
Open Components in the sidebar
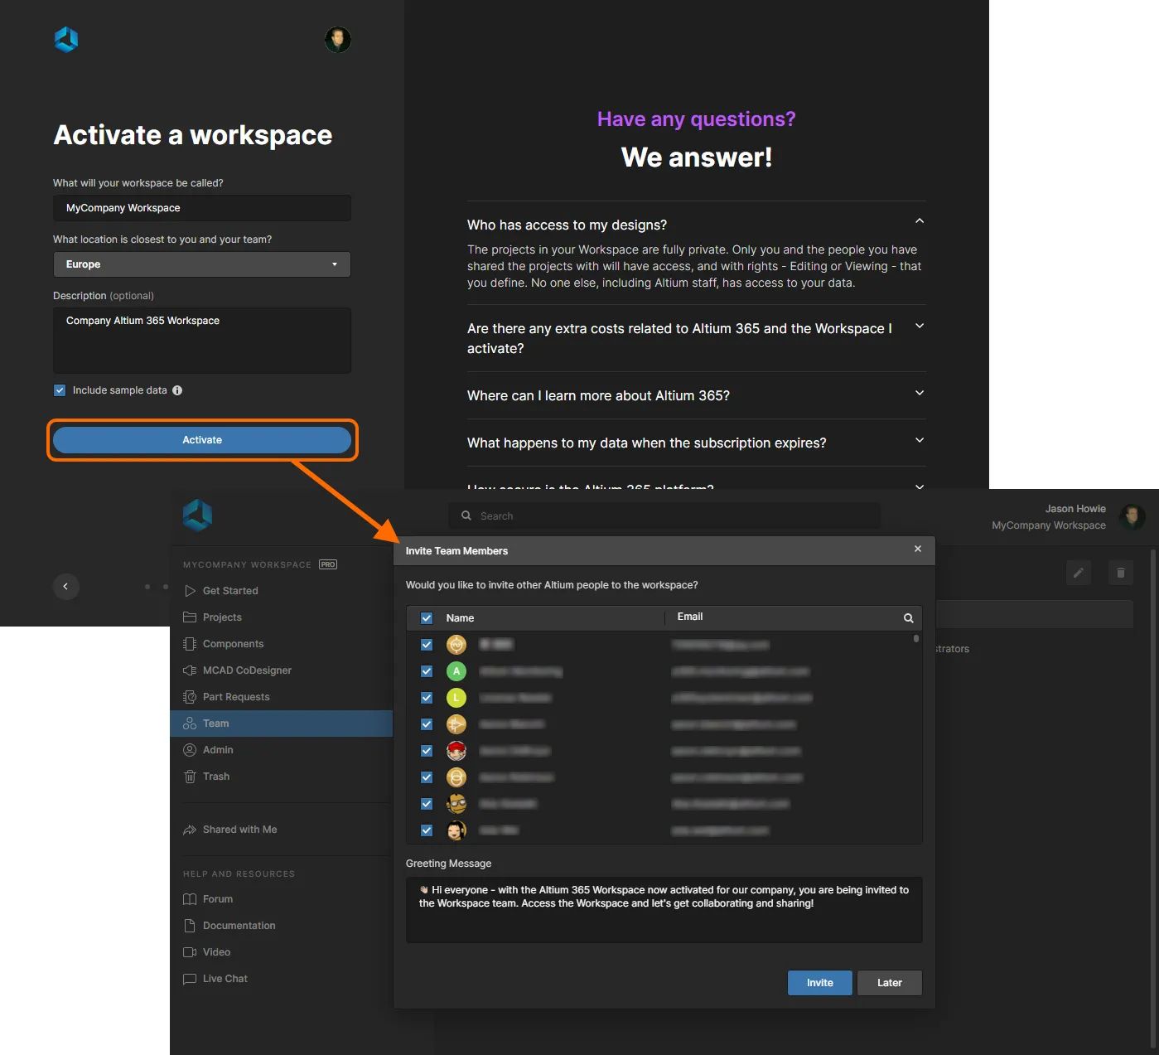[x=233, y=644]
